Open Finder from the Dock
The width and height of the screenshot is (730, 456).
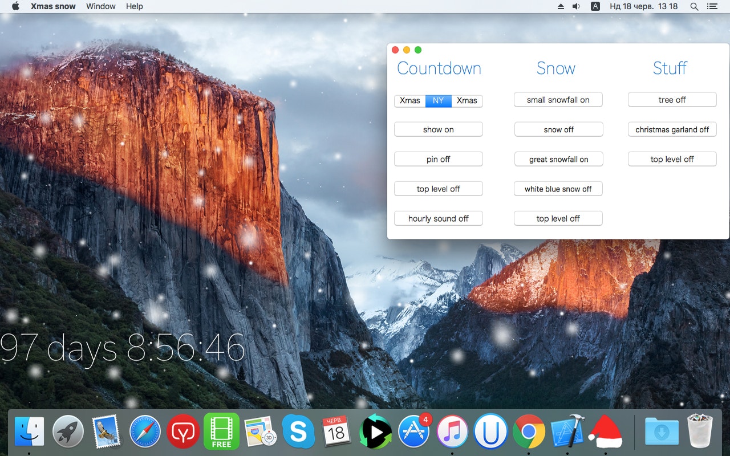click(x=29, y=431)
